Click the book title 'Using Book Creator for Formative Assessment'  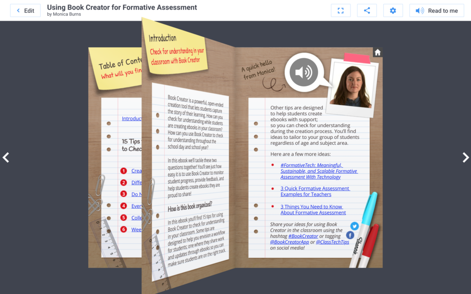[x=122, y=7]
